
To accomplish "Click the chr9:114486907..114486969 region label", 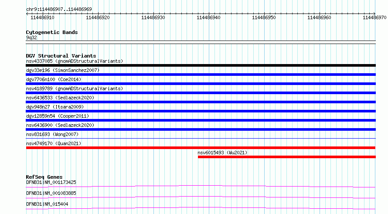I will [59, 9].
